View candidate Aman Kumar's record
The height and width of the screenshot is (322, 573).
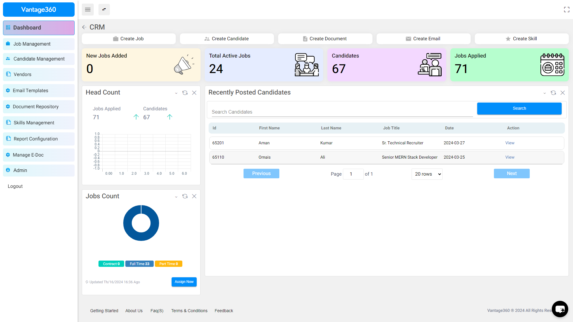pyautogui.click(x=509, y=143)
